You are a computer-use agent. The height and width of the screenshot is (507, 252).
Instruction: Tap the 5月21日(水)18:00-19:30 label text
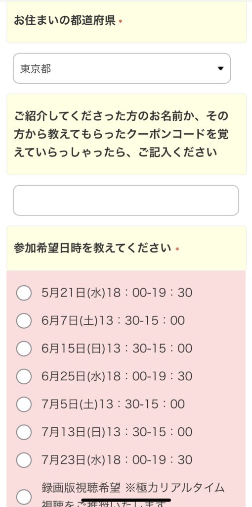117,293
